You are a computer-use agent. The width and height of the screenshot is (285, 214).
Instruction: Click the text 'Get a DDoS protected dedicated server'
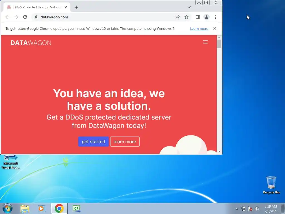coord(109,117)
